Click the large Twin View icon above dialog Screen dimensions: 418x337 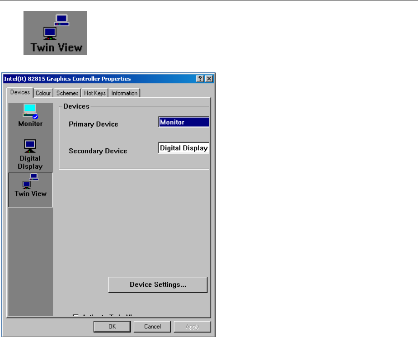pyautogui.click(x=56, y=33)
